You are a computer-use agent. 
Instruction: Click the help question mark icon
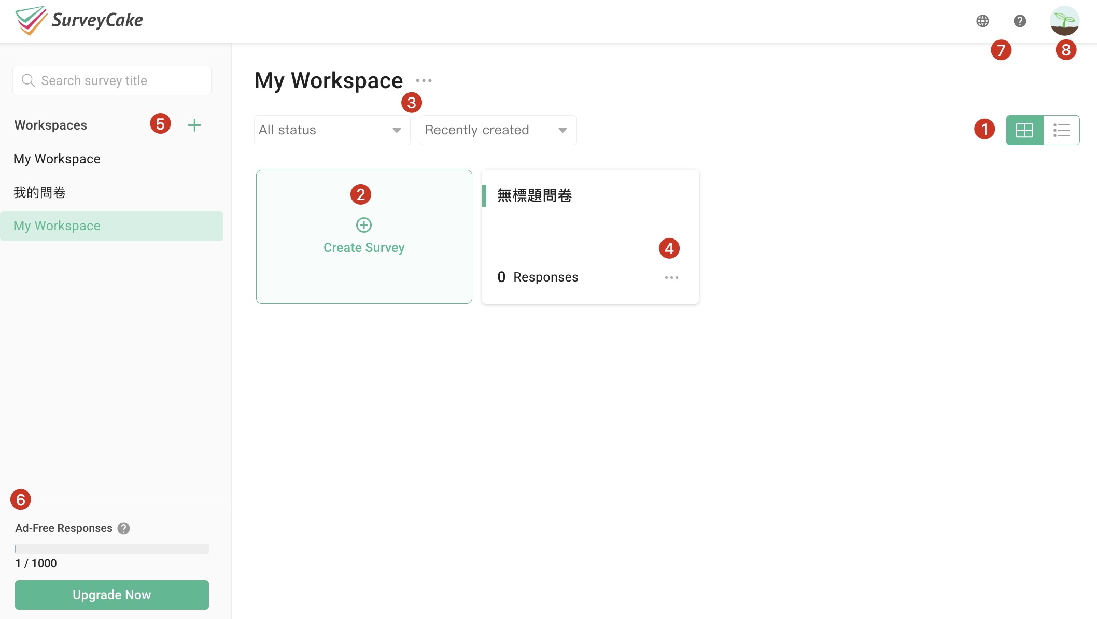tap(1019, 21)
